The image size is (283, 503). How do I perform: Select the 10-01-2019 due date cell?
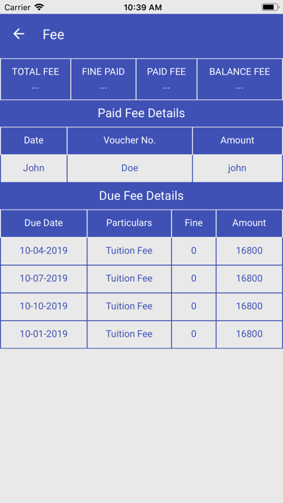pos(43,335)
